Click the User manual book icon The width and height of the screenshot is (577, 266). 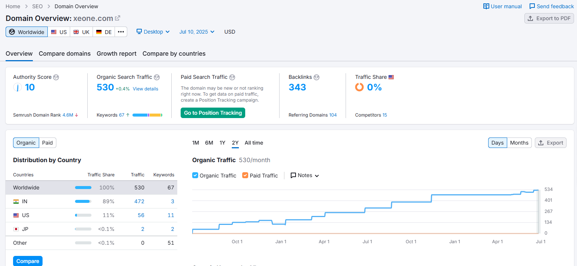click(486, 6)
